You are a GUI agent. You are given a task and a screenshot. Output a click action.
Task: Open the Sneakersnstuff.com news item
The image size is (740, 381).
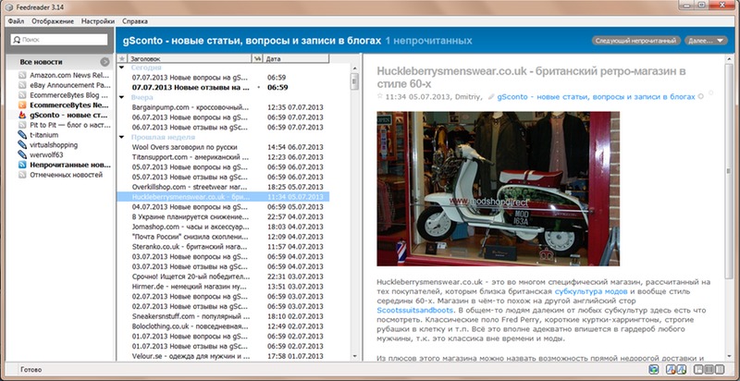(223, 316)
